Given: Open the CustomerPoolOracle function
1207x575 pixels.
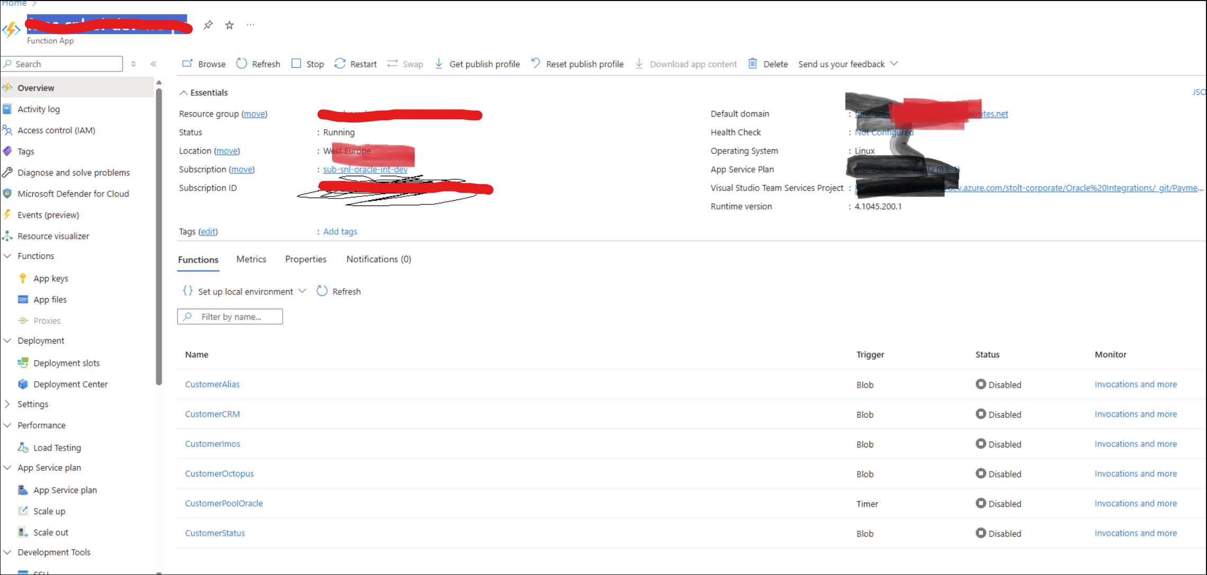Looking at the screenshot, I should coord(224,503).
